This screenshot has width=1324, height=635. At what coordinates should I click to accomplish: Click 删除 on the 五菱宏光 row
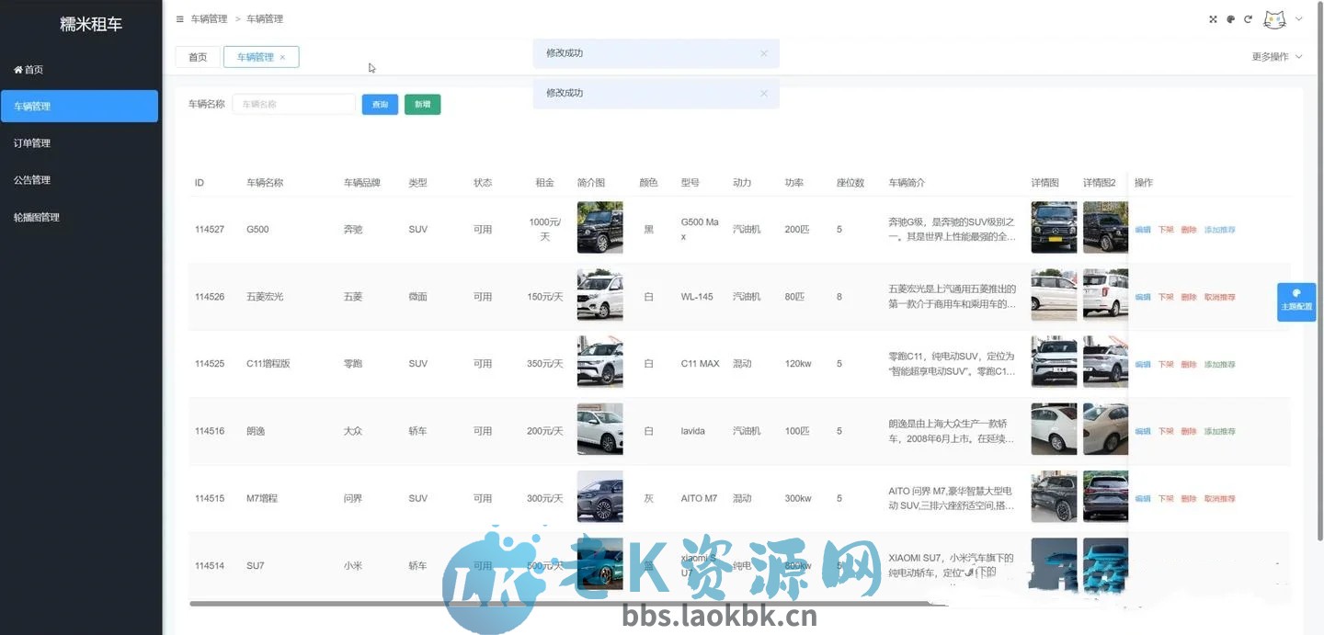click(x=1187, y=296)
